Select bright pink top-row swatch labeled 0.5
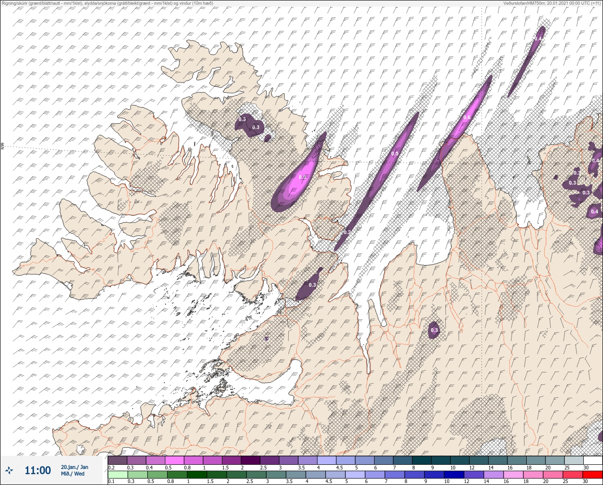603x485 pixels. pyautogui.click(x=174, y=460)
